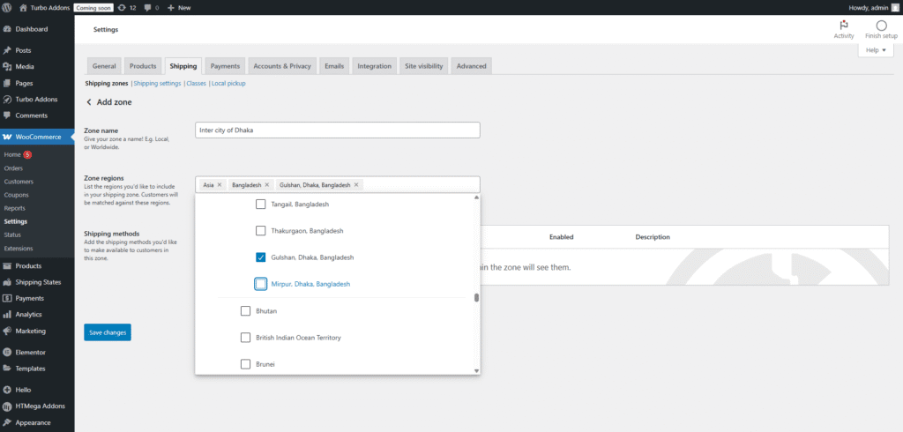903x432 pixels.
Task: Remove the Asia region tag
Action: click(x=220, y=185)
